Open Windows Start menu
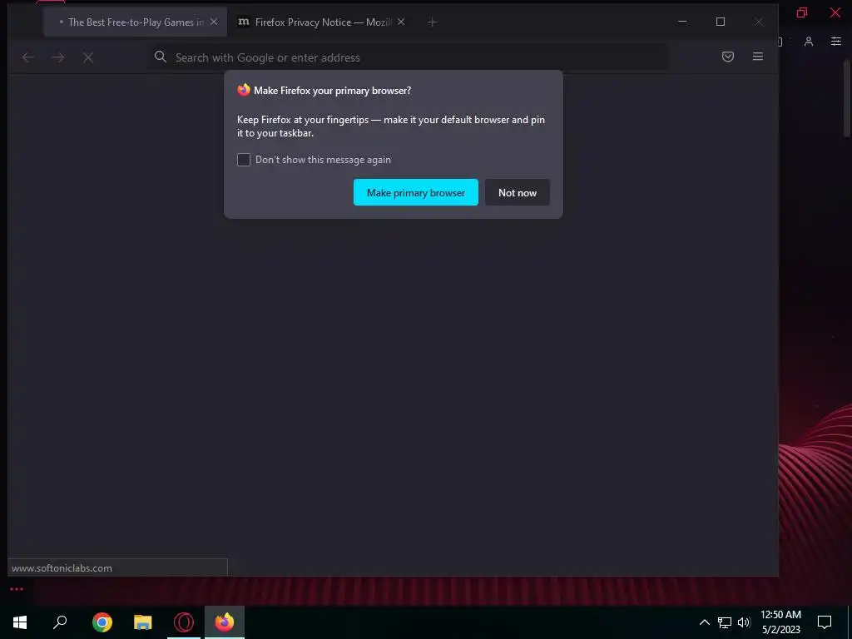Viewport: 852px width, 639px height. 20,622
